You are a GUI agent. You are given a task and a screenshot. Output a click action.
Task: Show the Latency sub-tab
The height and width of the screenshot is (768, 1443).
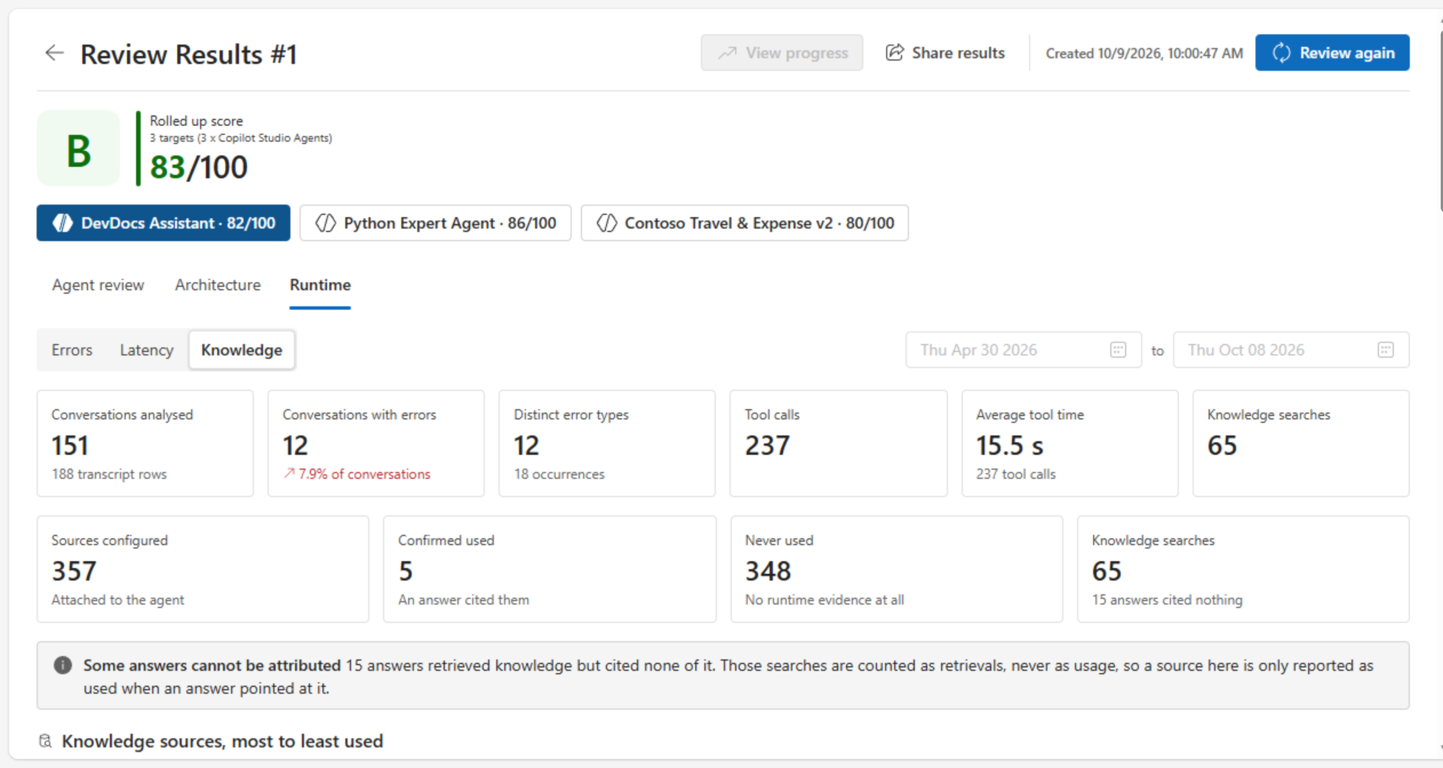pos(146,350)
